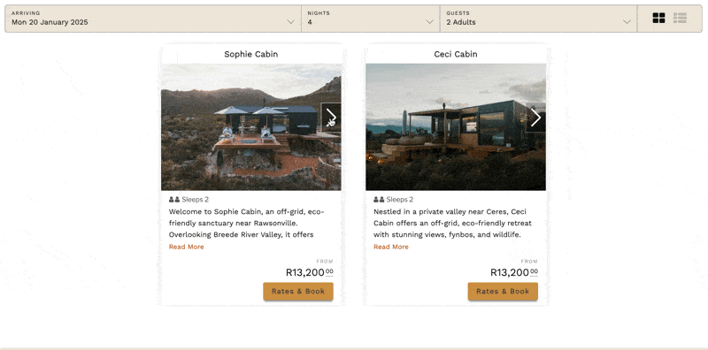Book Sophie Cabin via Rates & Book

pos(298,292)
